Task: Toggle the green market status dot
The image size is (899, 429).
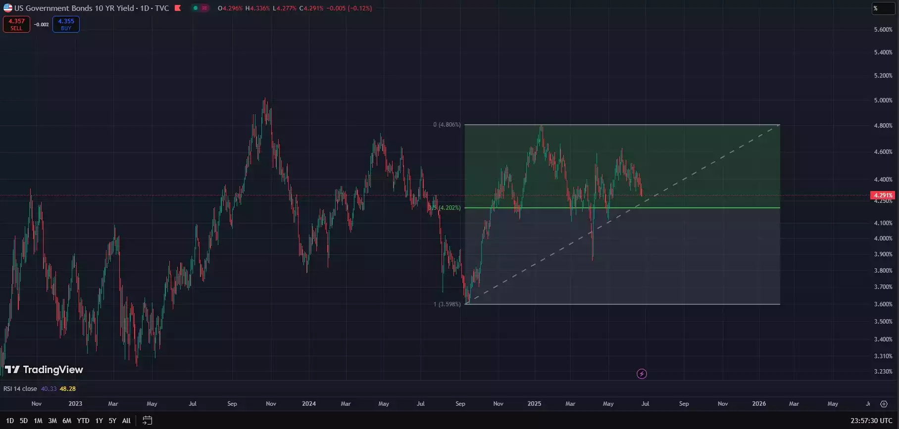Action: tap(196, 8)
